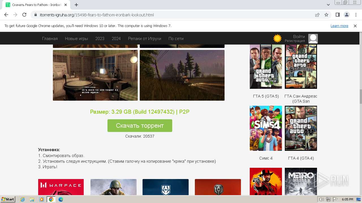362x203 pixels.
Task: Open the Learn more link
Action: click(x=339, y=26)
